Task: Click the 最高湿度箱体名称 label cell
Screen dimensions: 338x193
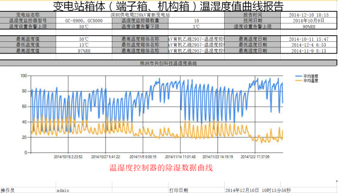Action: 140,51
